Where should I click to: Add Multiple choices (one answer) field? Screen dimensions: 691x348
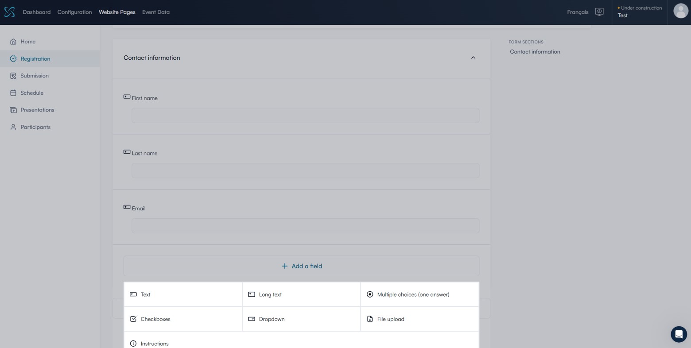click(419, 294)
